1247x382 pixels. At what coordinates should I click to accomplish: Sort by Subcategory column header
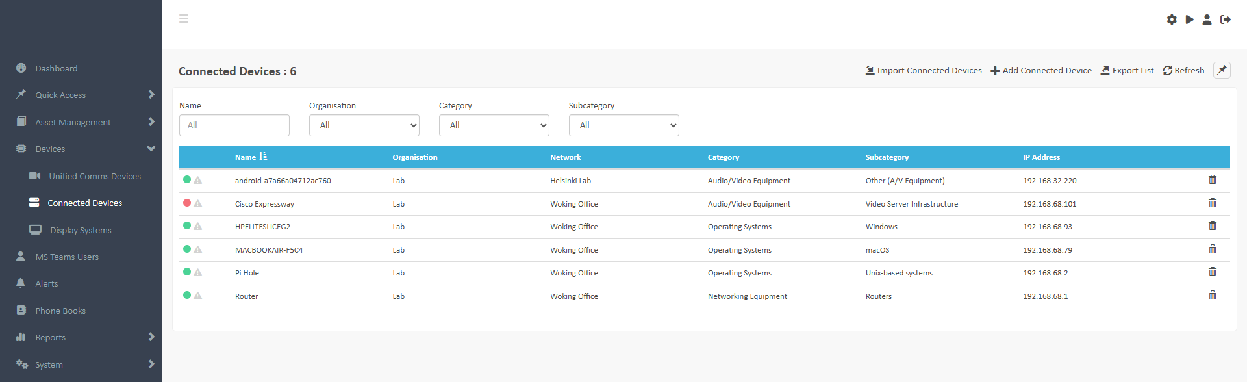coord(887,157)
